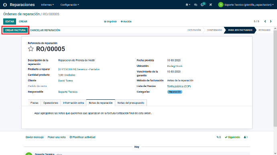This screenshot has height=155, width=277.
Task: Toggle the favorite star for RO/00005
Action: click(x=31, y=49)
